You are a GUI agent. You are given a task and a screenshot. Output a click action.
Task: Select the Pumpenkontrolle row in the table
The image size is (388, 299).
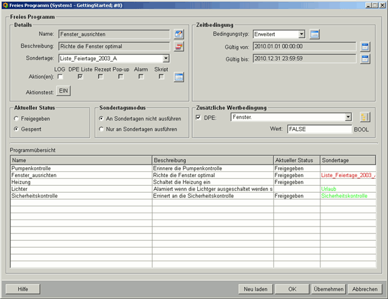click(x=193, y=168)
